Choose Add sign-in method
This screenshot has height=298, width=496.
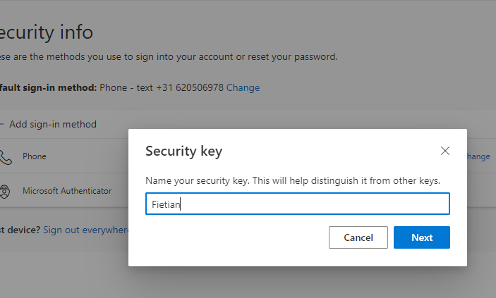coord(52,124)
